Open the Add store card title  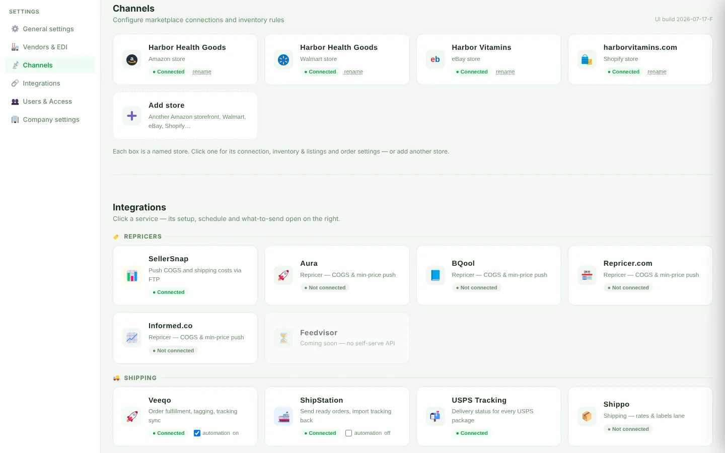167,105
